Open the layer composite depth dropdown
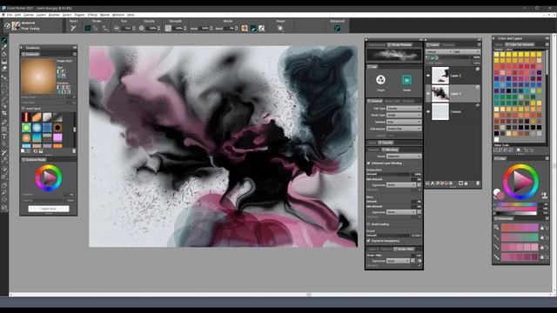 click(x=466, y=51)
